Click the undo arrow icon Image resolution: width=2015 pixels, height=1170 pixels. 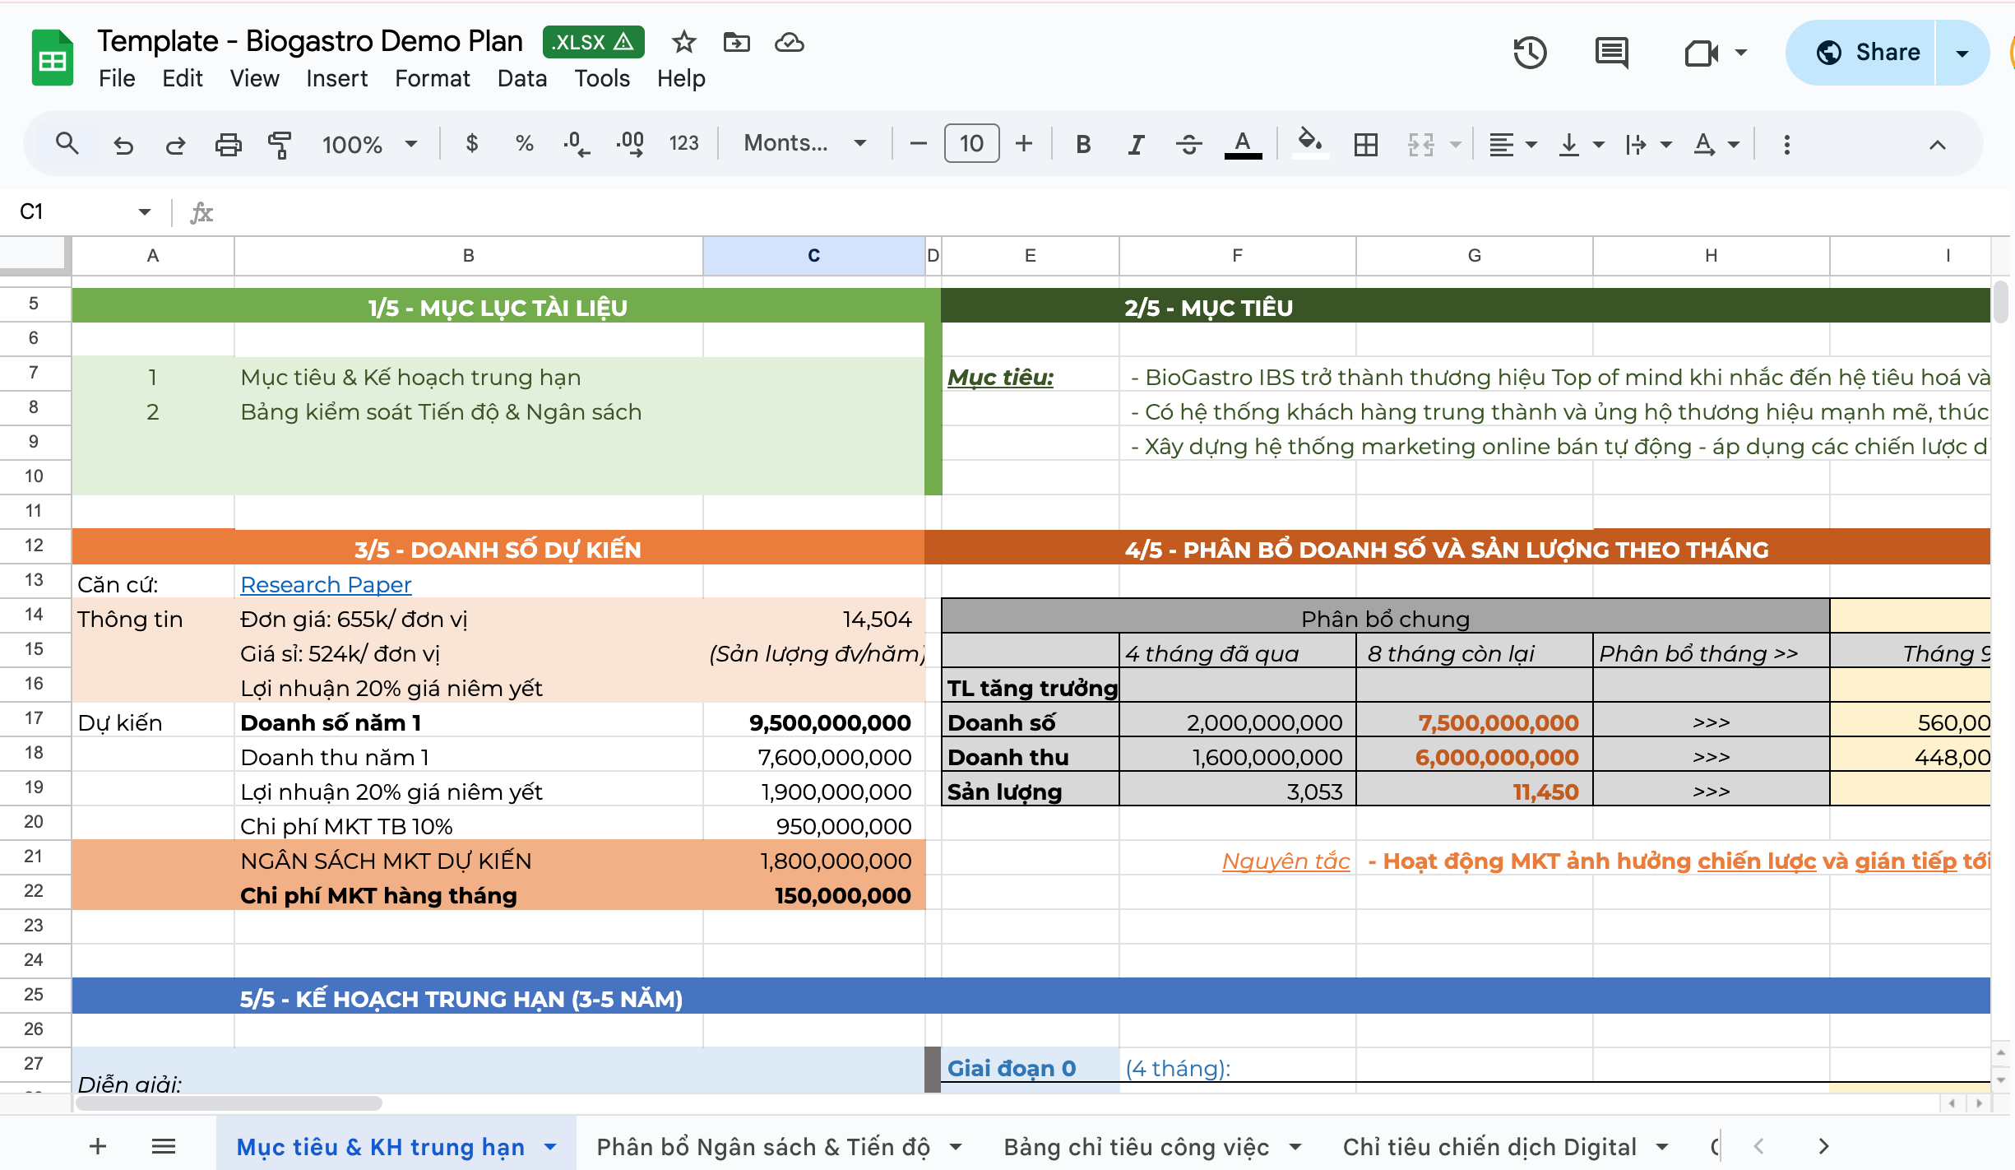click(123, 145)
